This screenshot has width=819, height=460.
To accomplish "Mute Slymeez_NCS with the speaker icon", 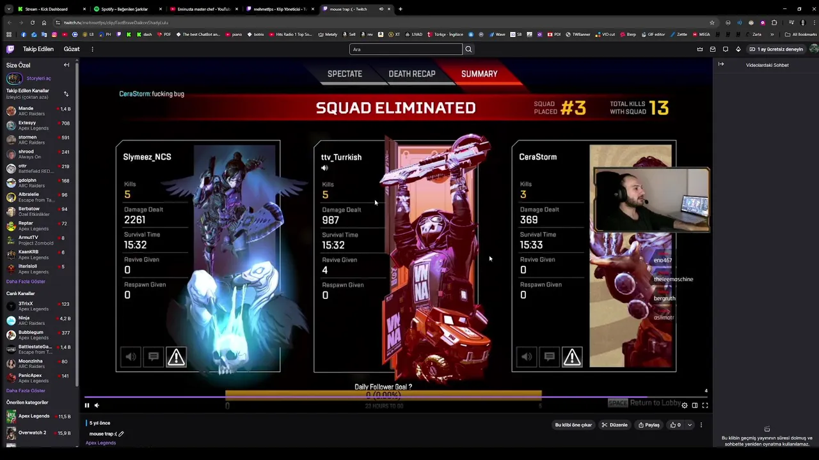I will click(x=130, y=357).
